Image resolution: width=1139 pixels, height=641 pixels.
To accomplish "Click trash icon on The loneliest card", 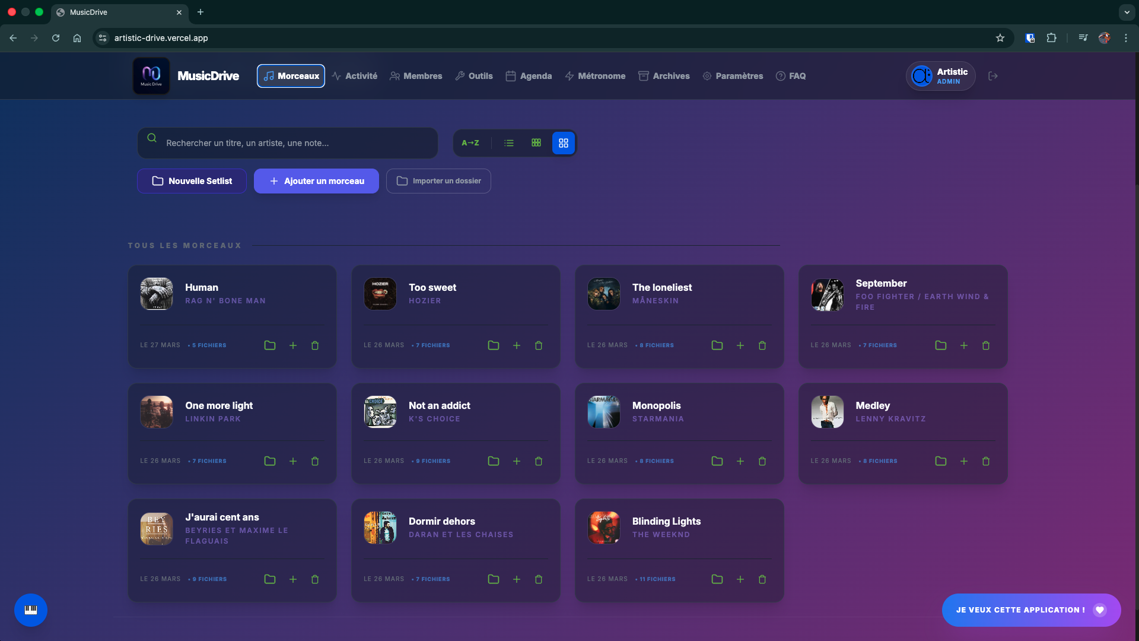I will (x=762, y=345).
